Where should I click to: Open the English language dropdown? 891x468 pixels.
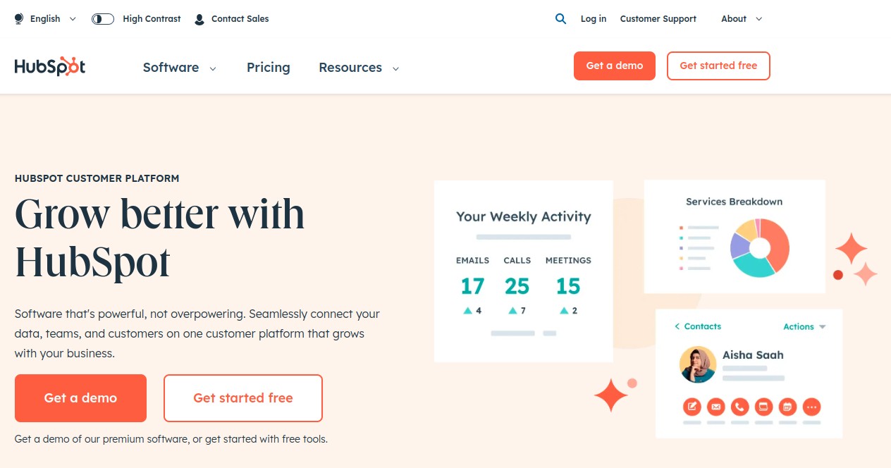click(46, 19)
